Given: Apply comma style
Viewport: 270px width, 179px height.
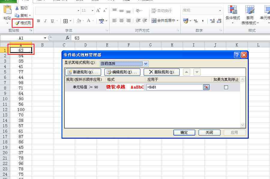Looking at the screenshot, I should point(203,21).
